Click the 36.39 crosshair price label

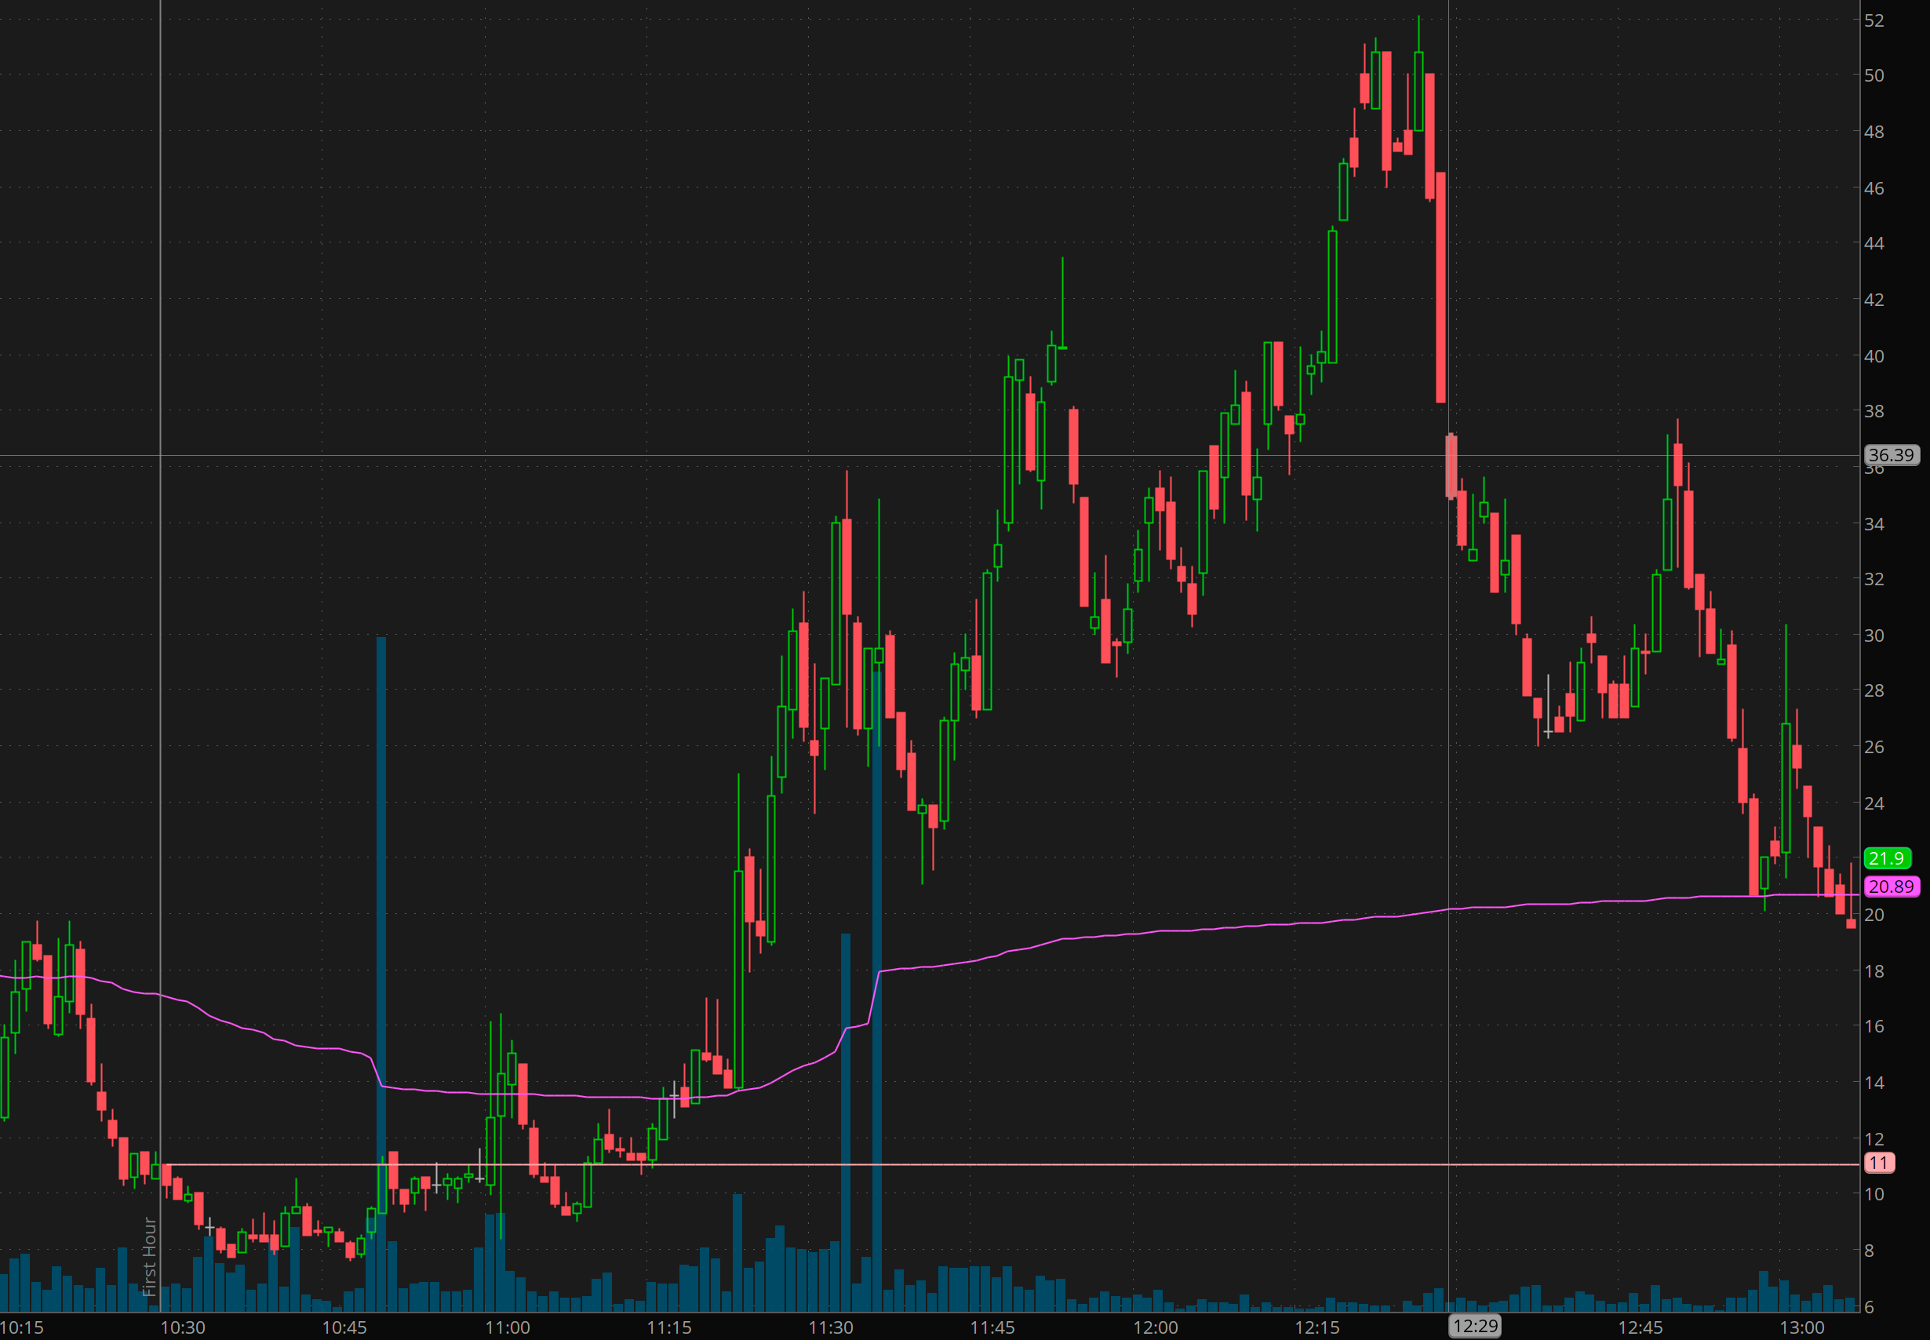[x=1891, y=455]
